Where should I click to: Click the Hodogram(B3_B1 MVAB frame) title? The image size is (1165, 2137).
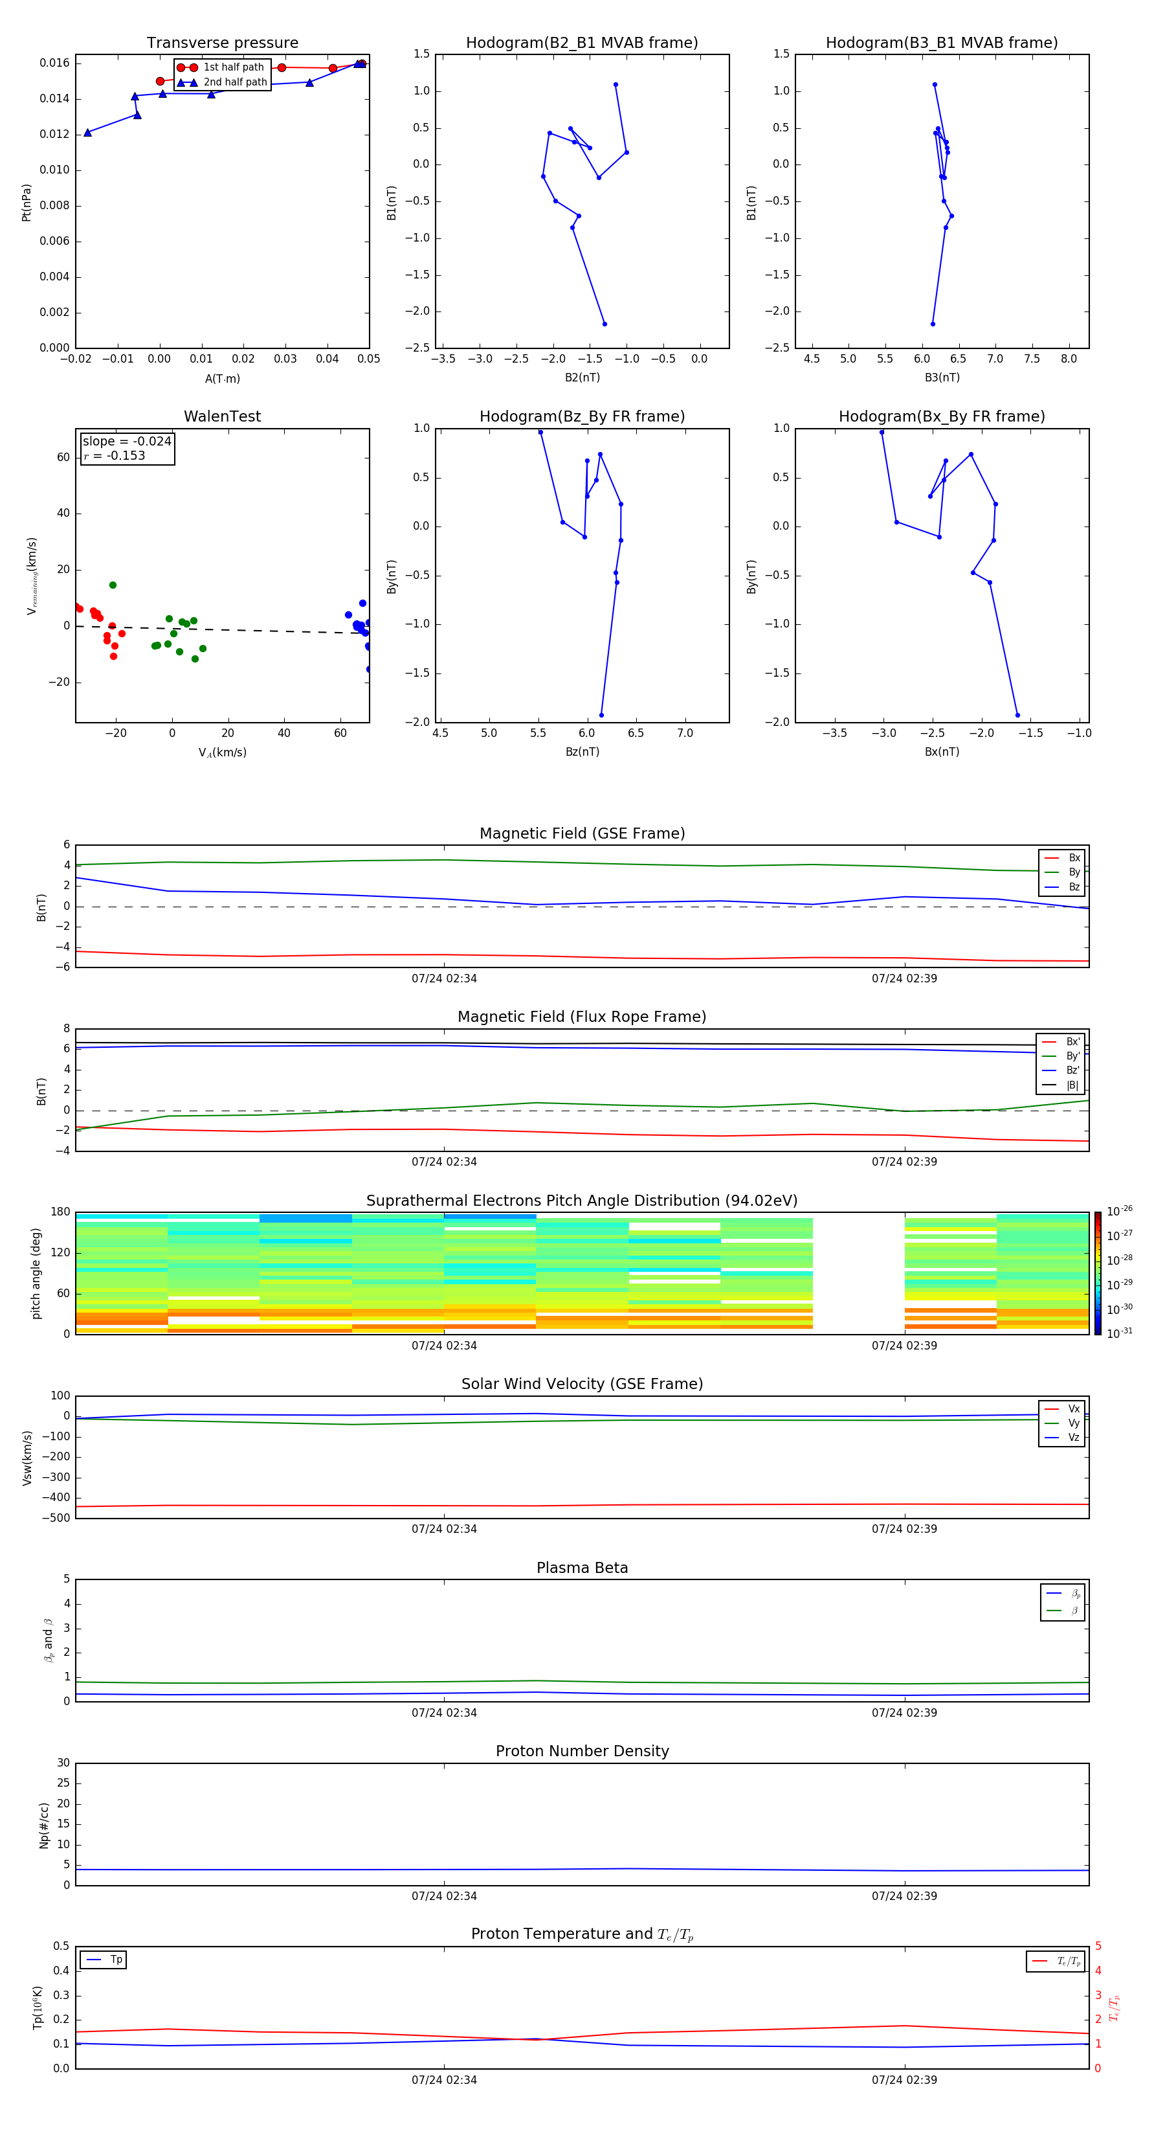tap(942, 43)
